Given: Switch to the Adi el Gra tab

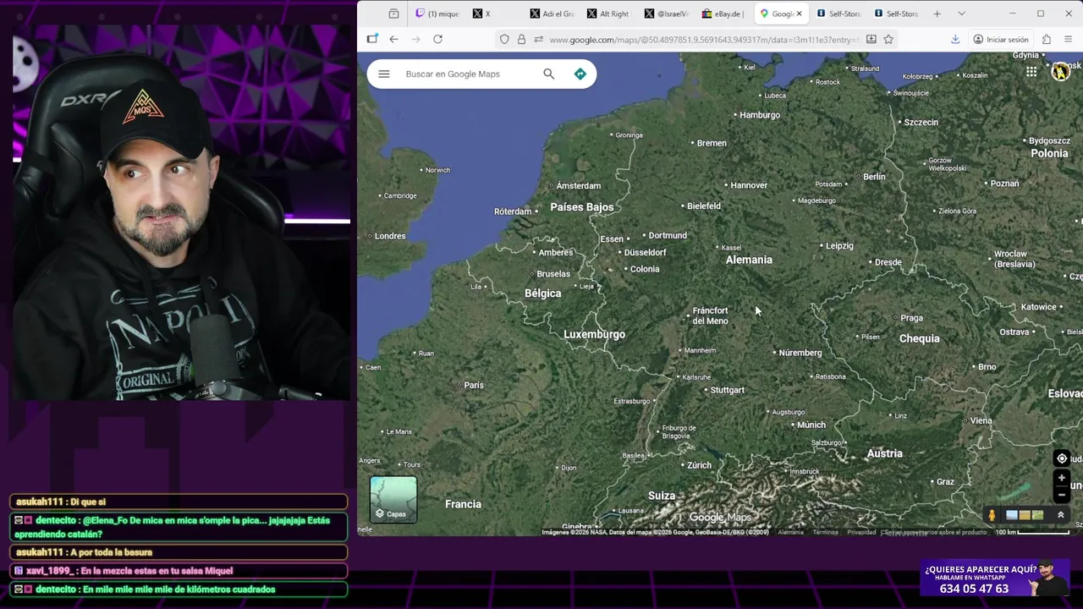Looking at the screenshot, I should click(x=552, y=14).
